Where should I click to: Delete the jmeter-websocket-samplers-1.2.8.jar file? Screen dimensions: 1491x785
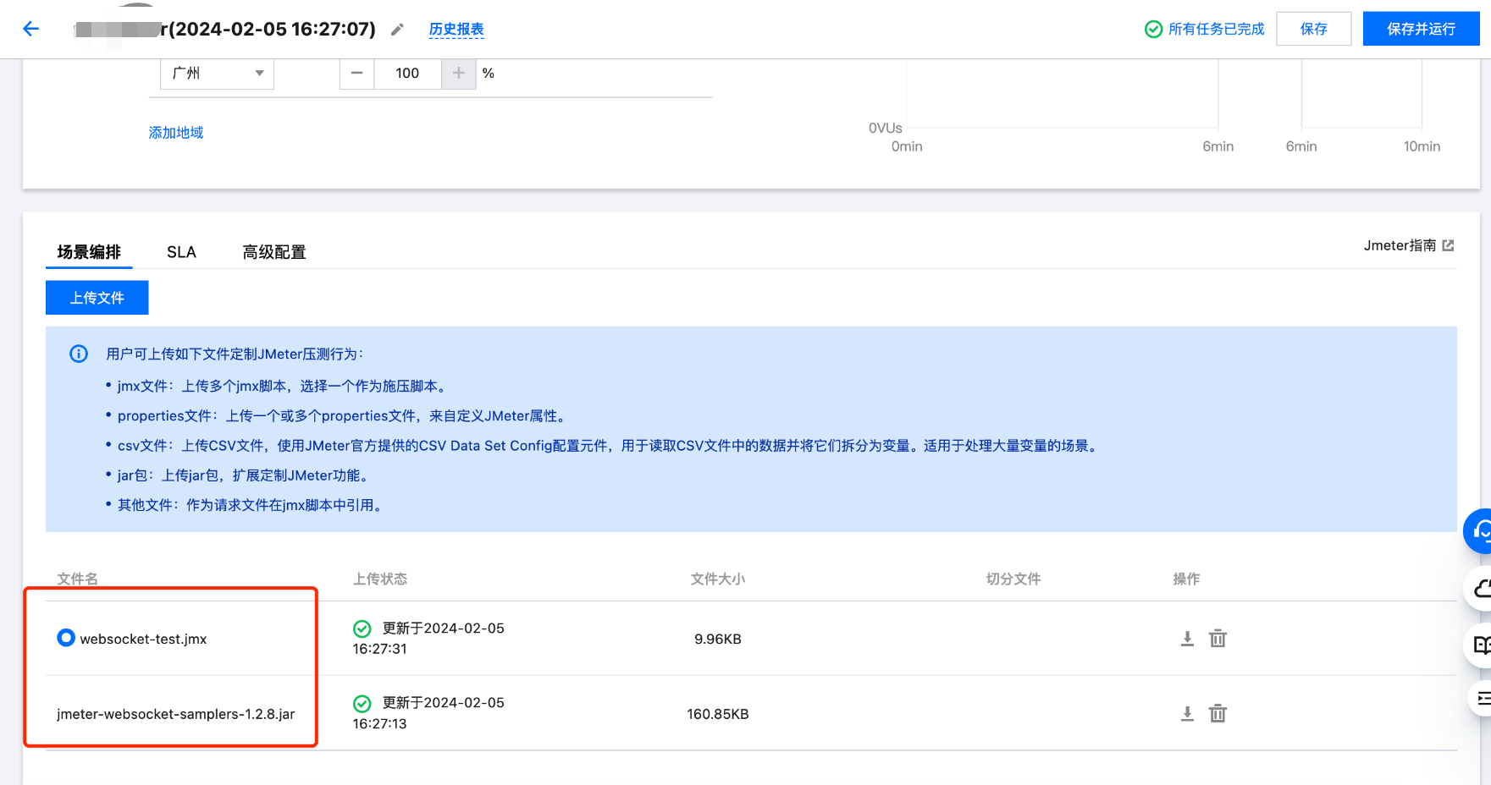point(1218,714)
